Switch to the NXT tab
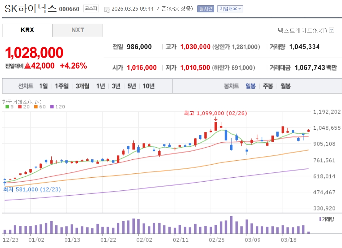 [x=78, y=30]
